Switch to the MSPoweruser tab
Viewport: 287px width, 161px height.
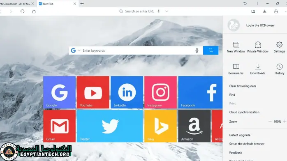point(17,4)
